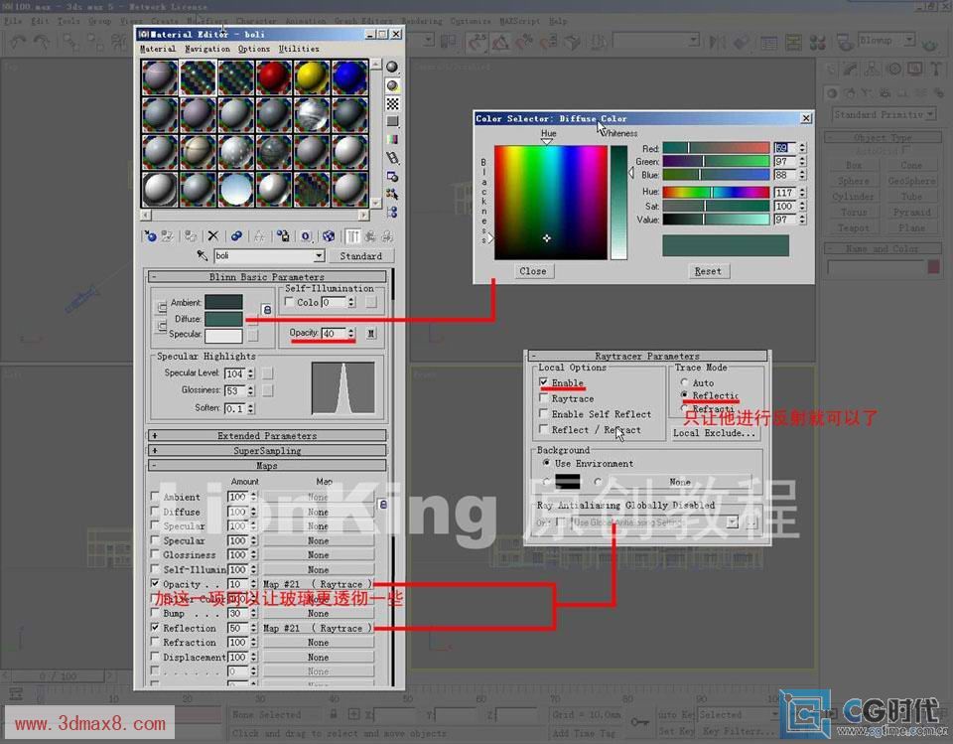Click the Opacity Map #21 Raytrace button
The width and height of the screenshot is (953, 744).
click(319, 584)
